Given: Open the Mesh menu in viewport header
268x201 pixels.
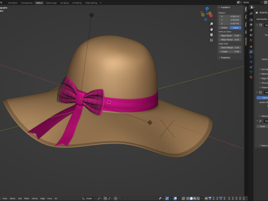Looking at the screenshot, I should tap(27, 198).
